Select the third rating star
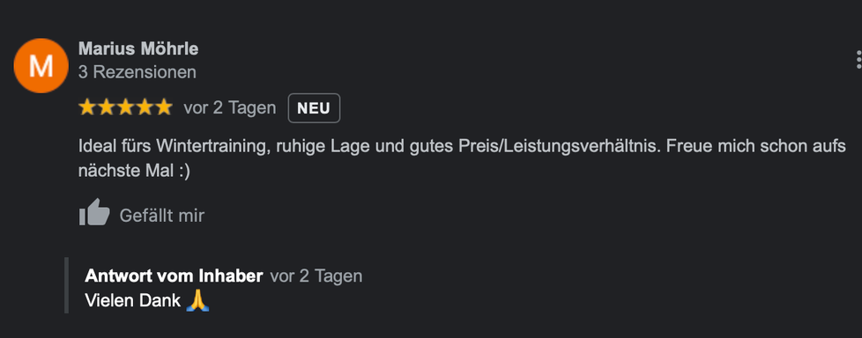 126,107
